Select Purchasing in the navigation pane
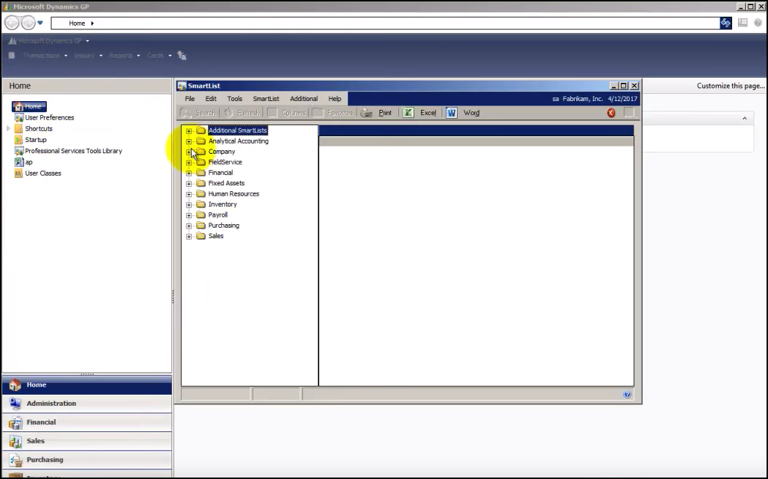Viewport: 768px width, 479px height. click(x=86, y=460)
